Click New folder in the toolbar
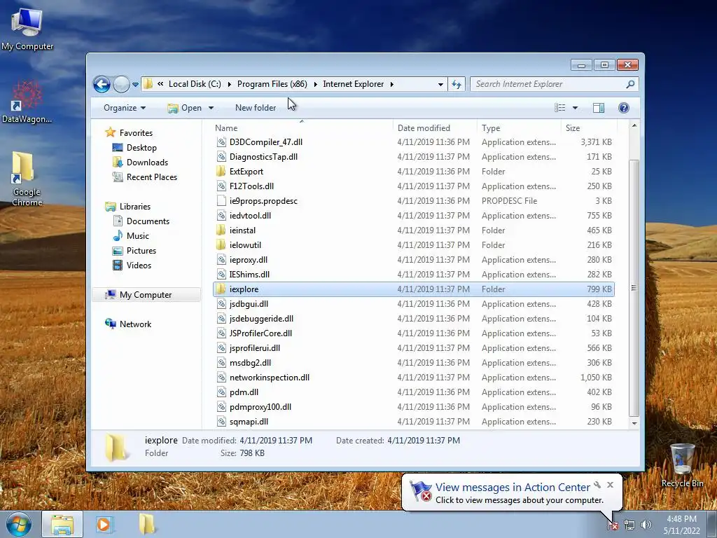This screenshot has height=538, width=717. [256, 108]
